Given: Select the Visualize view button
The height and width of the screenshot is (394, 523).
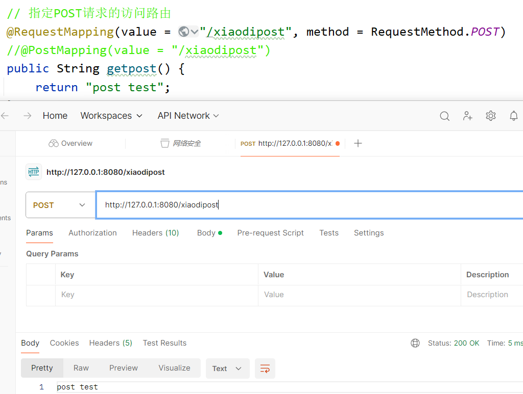Looking at the screenshot, I should (x=175, y=368).
